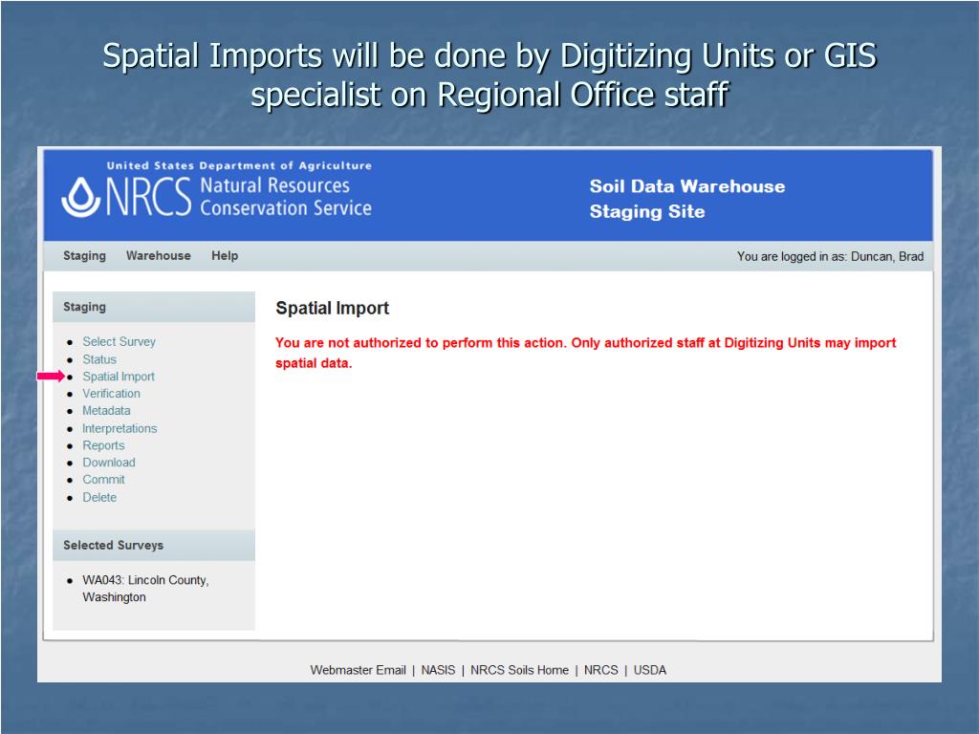Open the Reports link
This screenshot has height=734, width=979.
pyautogui.click(x=103, y=445)
